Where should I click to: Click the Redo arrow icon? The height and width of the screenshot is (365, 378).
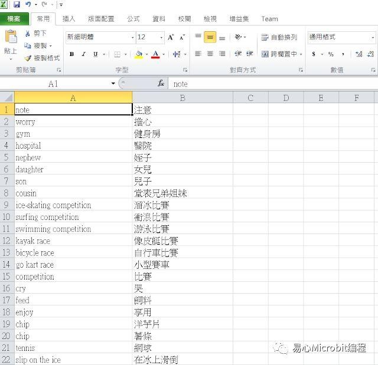coord(44,4)
